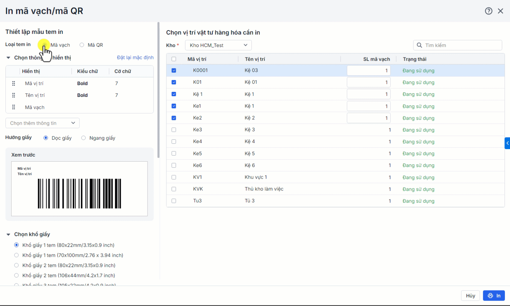Viewport: 510px width, 306px height.
Task: Choose Ngang giấy paper orientation
Action: pyautogui.click(x=84, y=138)
